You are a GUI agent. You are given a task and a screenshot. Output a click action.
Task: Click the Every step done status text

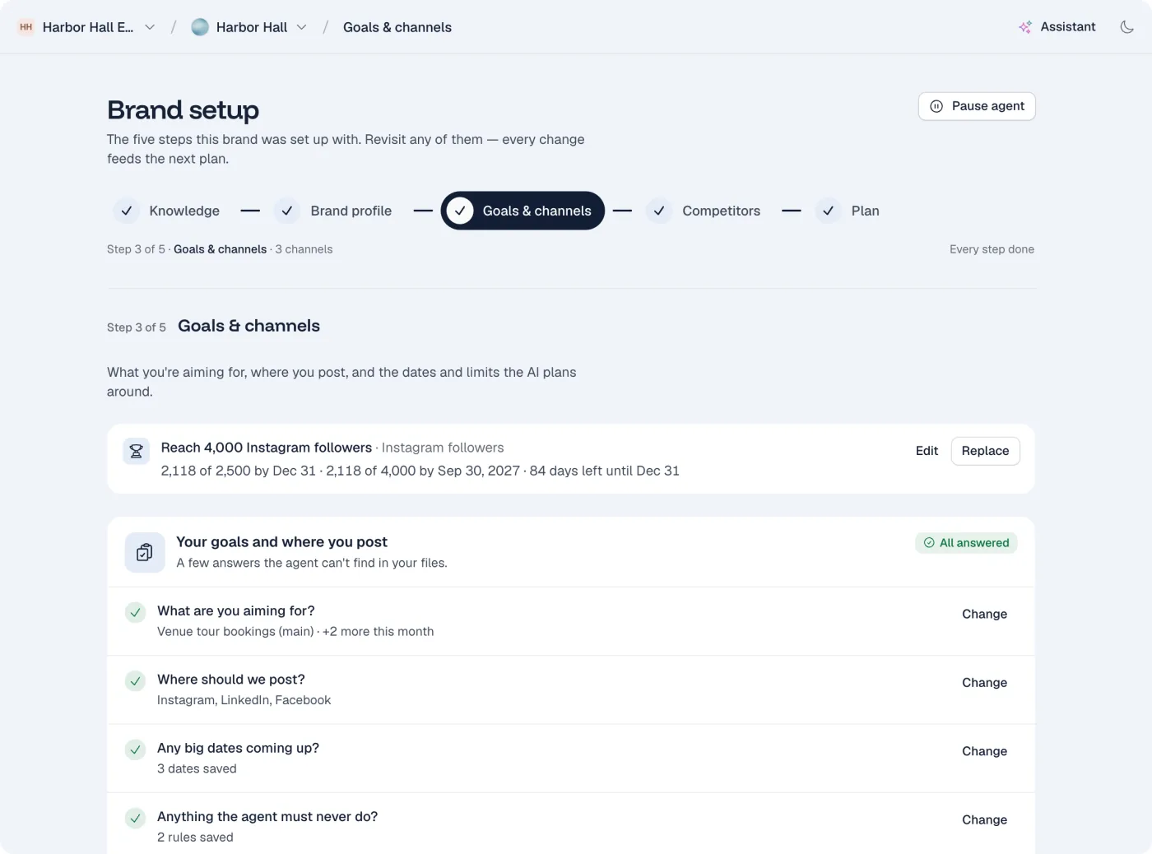pyautogui.click(x=992, y=249)
